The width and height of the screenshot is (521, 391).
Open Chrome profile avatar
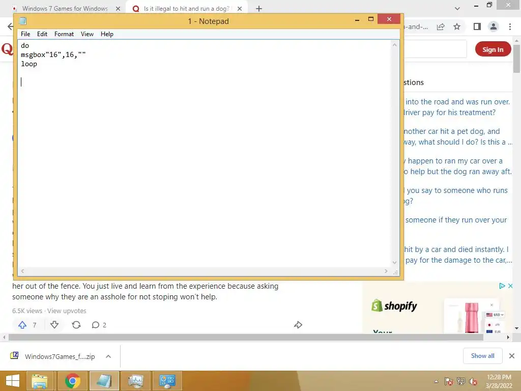point(494,26)
